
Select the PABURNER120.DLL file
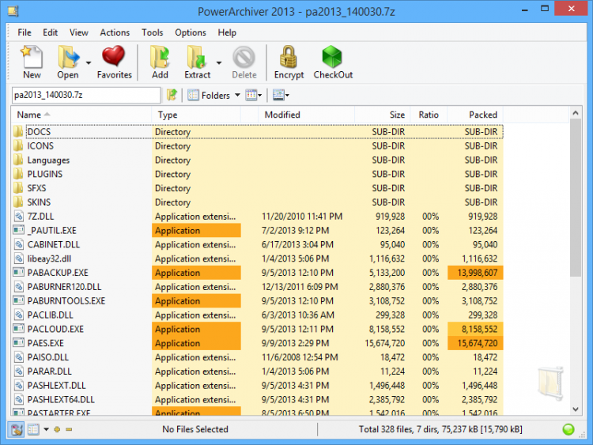pyautogui.click(x=257, y=287)
